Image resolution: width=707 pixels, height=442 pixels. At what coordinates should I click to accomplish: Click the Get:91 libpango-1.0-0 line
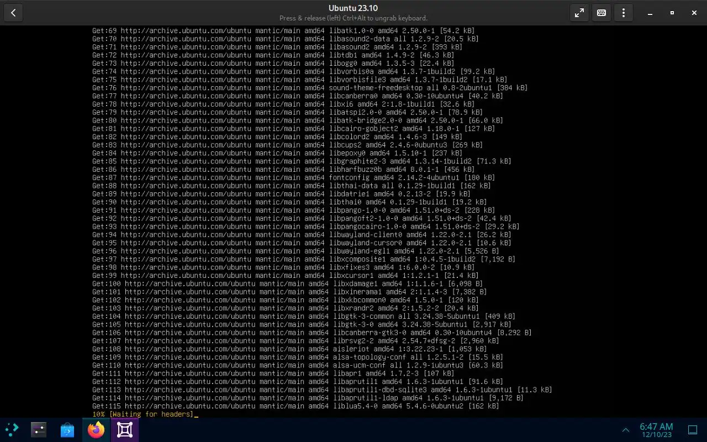point(293,210)
